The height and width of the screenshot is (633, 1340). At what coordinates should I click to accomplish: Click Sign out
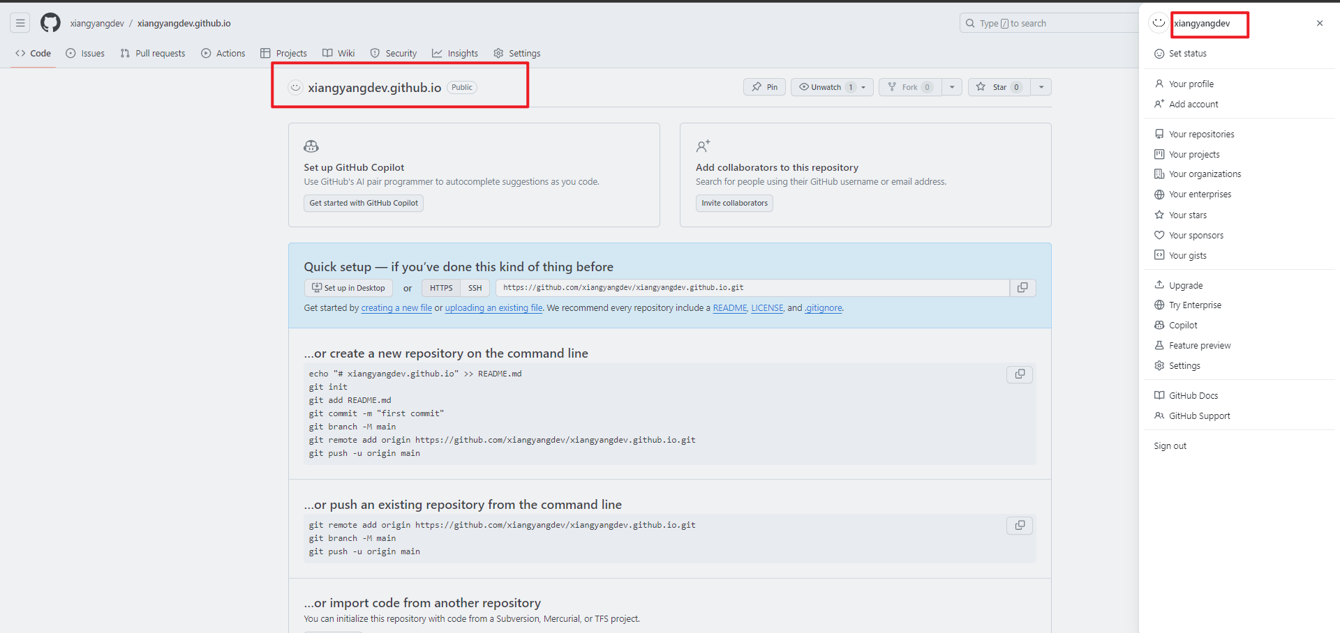[1239, 446]
